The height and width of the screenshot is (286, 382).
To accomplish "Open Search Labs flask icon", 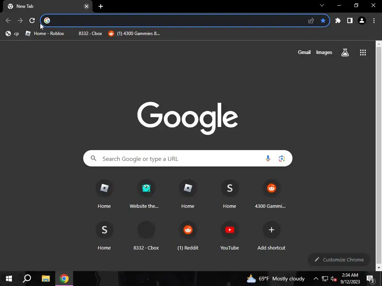I will [x=345, y=52].
